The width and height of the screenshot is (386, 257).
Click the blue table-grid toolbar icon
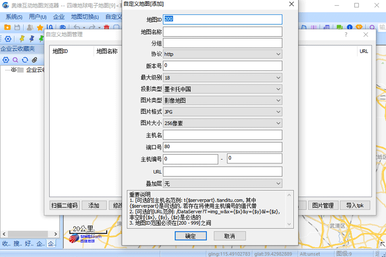pos(327,27)
